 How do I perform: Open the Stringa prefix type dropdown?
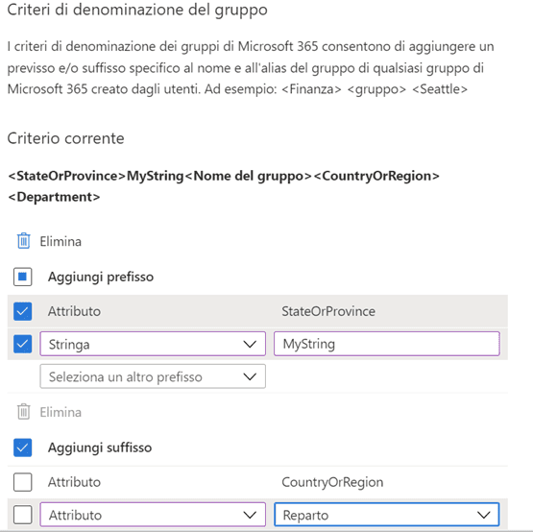click(153, 344)
